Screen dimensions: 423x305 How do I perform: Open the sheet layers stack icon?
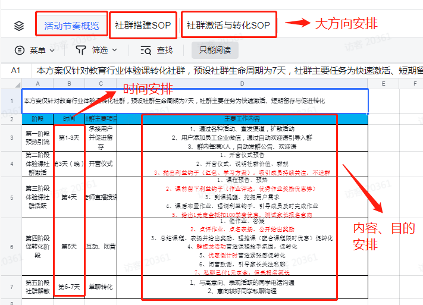[19, 26]
